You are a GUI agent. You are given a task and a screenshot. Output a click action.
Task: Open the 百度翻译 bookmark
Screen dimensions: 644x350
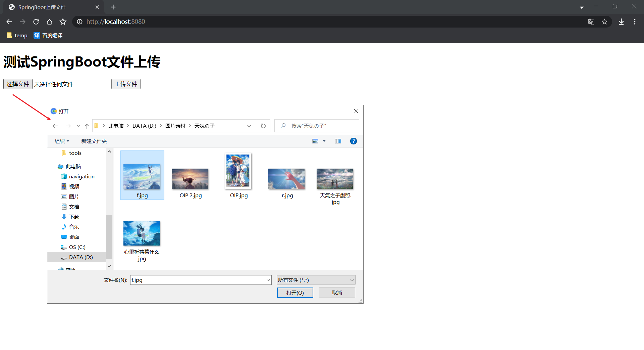click(x=48, y=35)
